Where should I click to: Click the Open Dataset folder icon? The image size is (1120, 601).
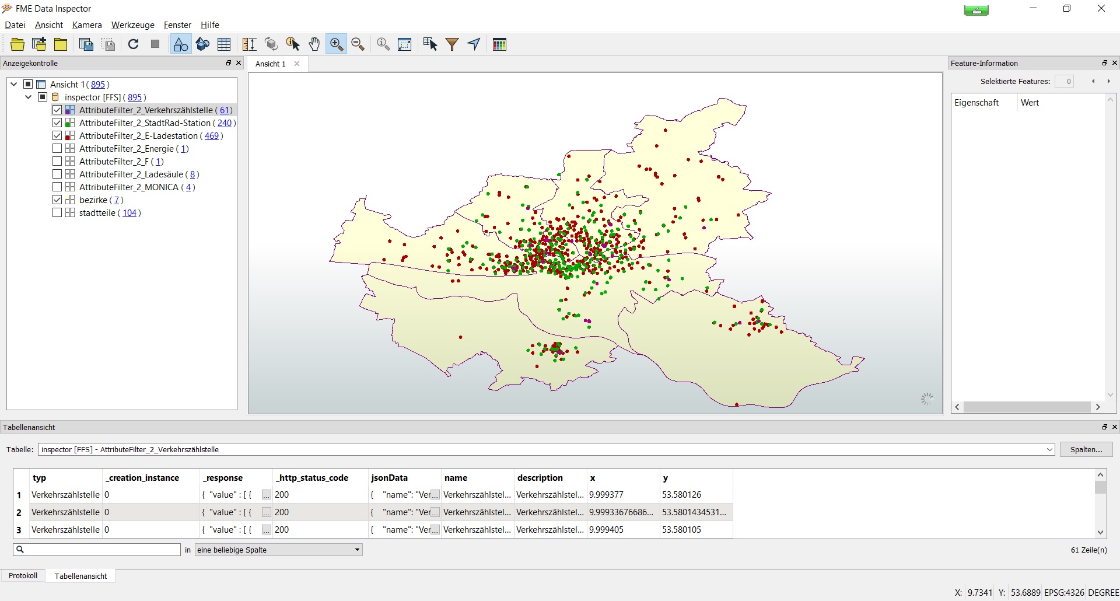coord(17,44)
